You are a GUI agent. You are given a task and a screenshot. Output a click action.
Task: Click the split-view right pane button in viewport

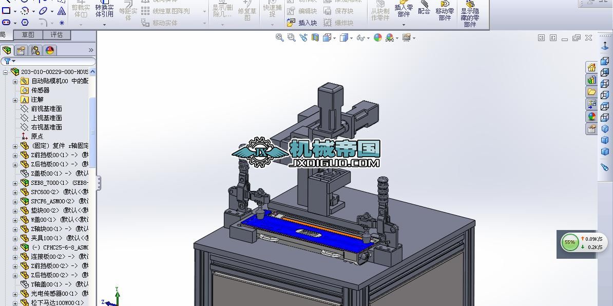553,38
